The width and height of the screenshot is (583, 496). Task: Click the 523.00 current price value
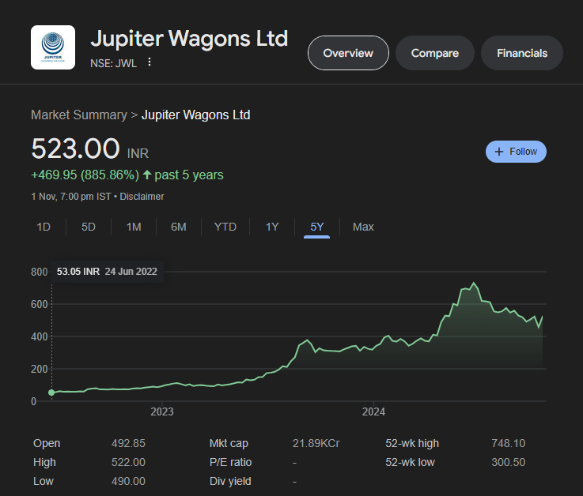point(75,148)
